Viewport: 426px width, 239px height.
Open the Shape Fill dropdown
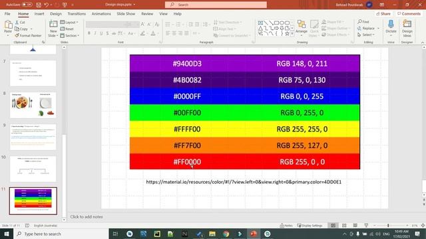(333, 22)
